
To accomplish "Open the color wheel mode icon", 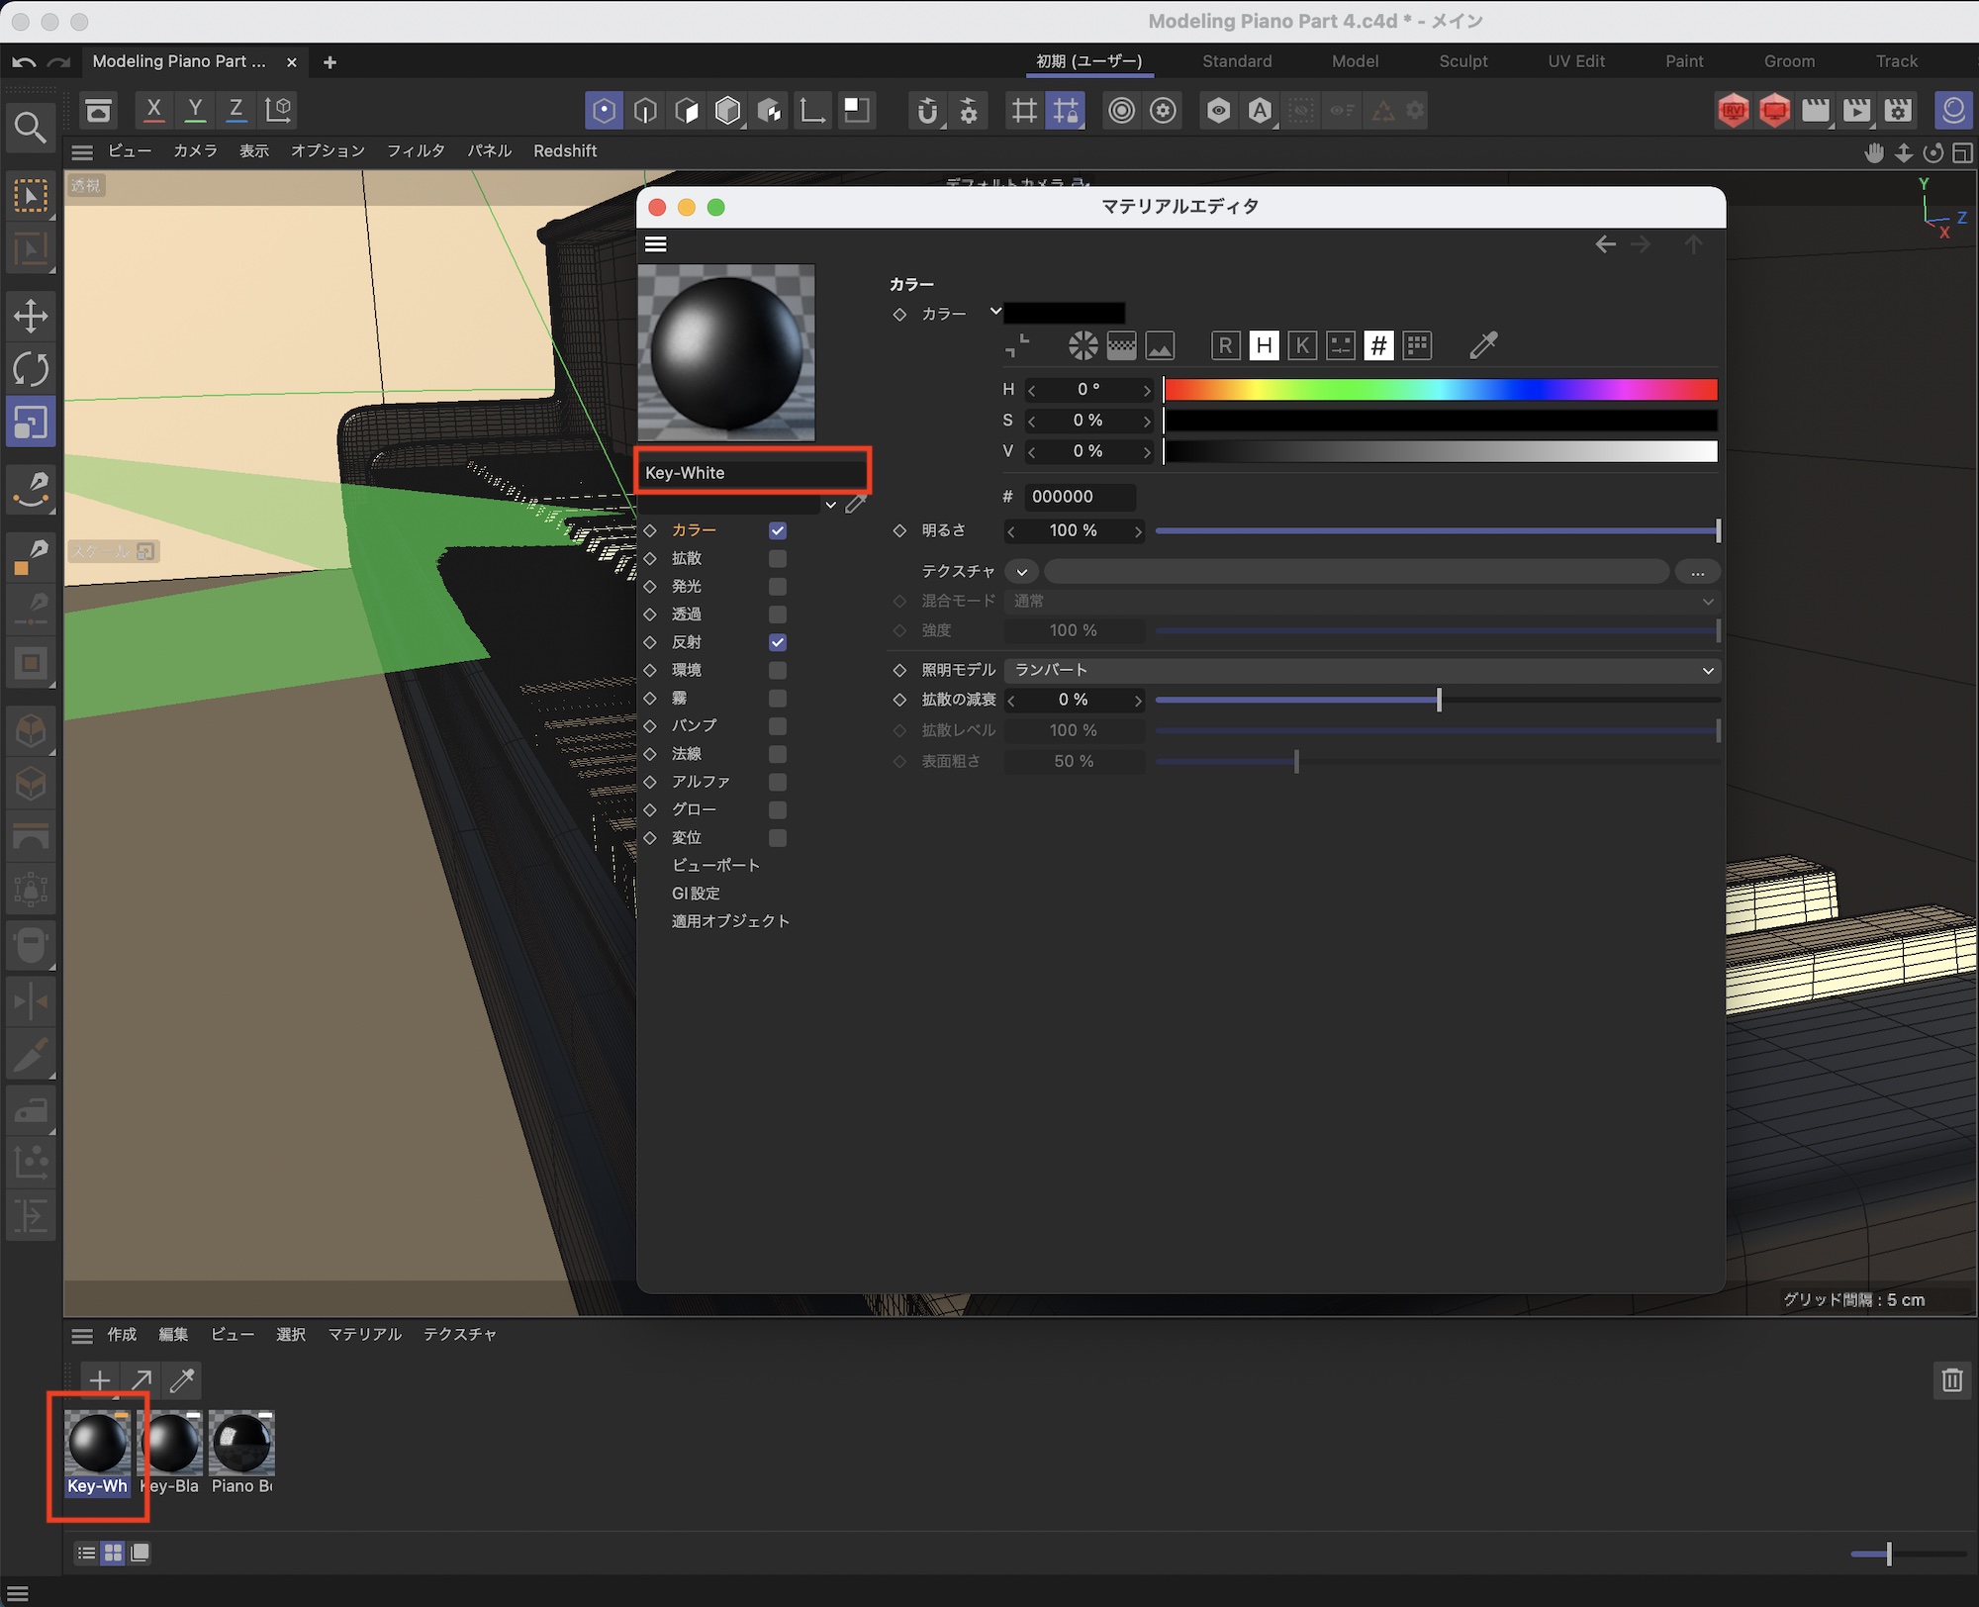I will (x=1083, y=345).
